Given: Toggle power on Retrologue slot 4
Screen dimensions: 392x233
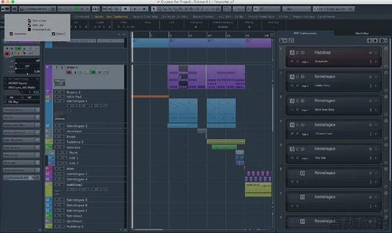Looking at the screenshot, I should pyautogui.click(x=292, y=125).
